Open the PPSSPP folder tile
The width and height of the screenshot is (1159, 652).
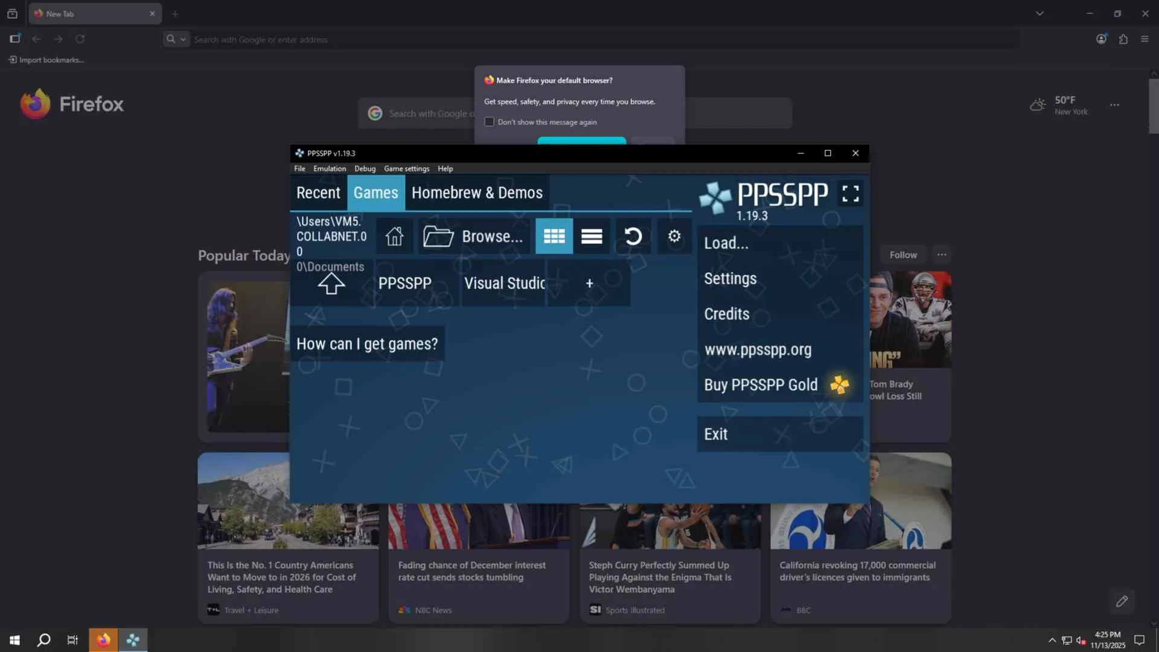pos(404,283)
